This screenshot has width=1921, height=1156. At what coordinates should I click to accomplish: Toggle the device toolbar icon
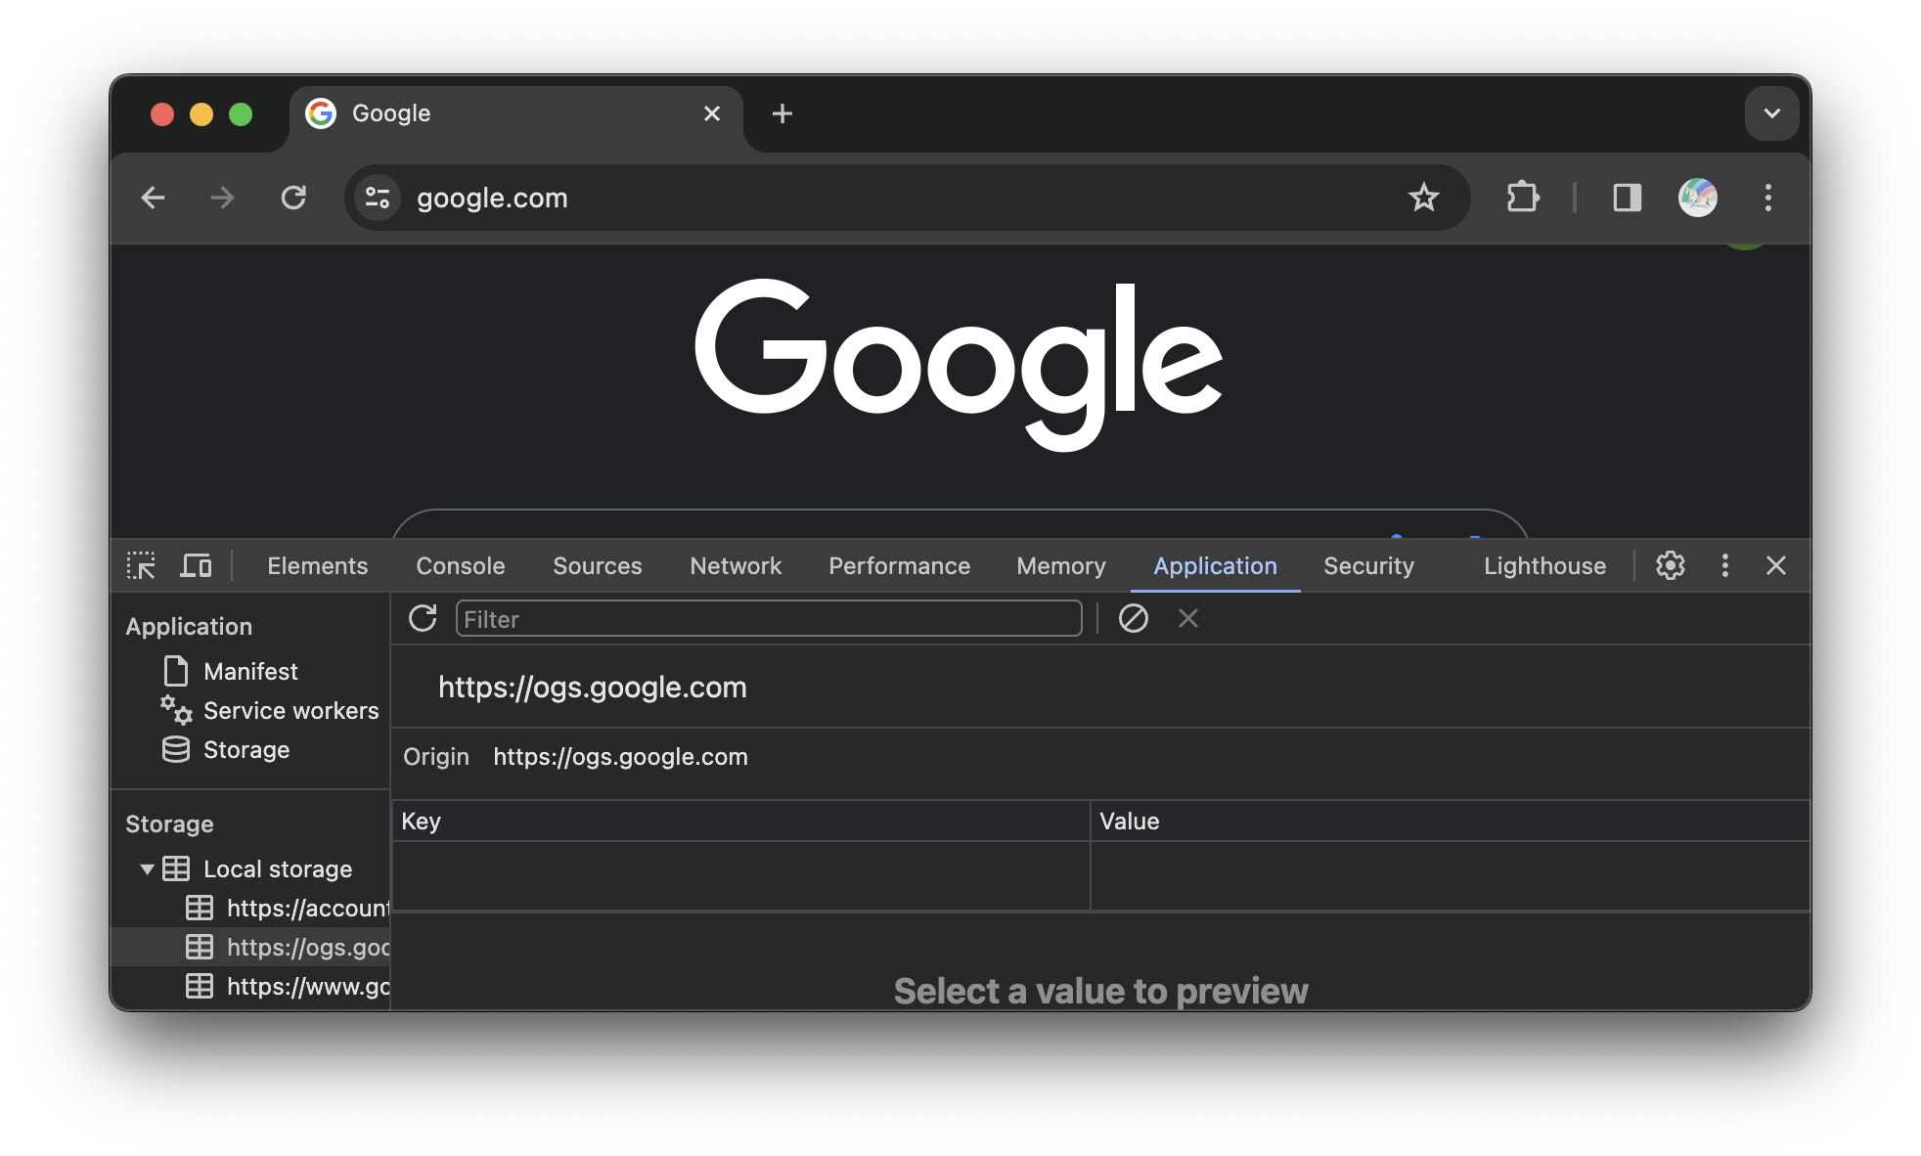pos(196,565)
